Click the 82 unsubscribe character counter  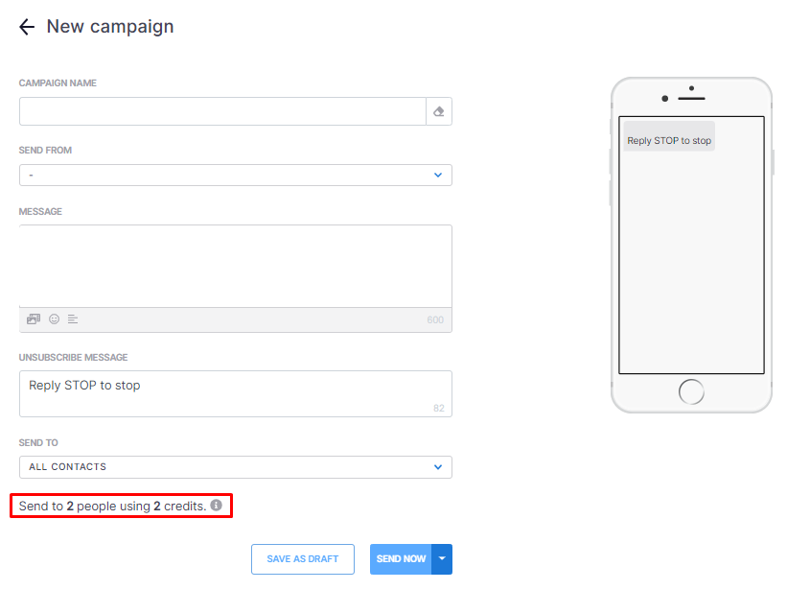pos(439,408)
